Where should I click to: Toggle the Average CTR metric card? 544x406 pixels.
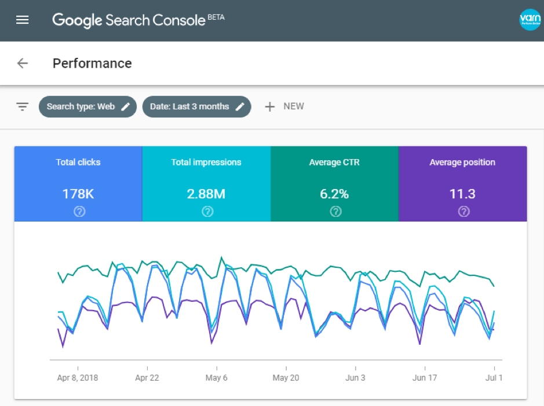335,184
